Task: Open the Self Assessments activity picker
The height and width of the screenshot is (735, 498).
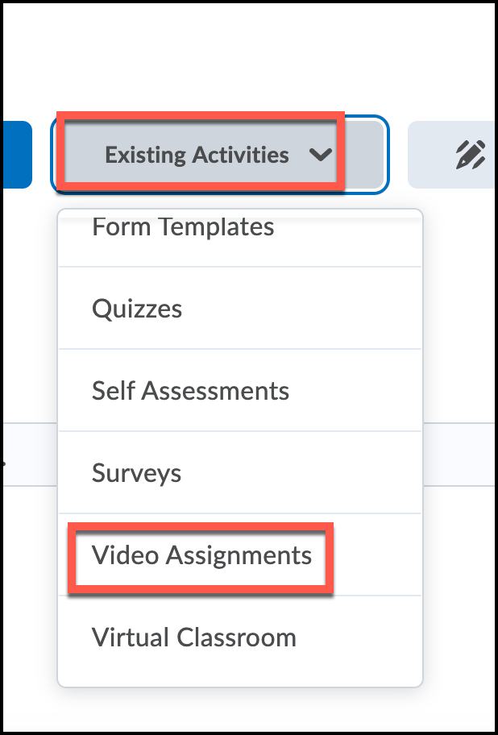Action: click(x=190, y=390)
